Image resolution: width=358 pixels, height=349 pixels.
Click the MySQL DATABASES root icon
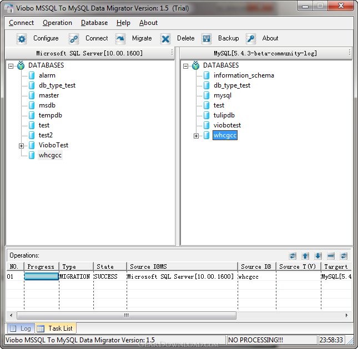(196, 65)
